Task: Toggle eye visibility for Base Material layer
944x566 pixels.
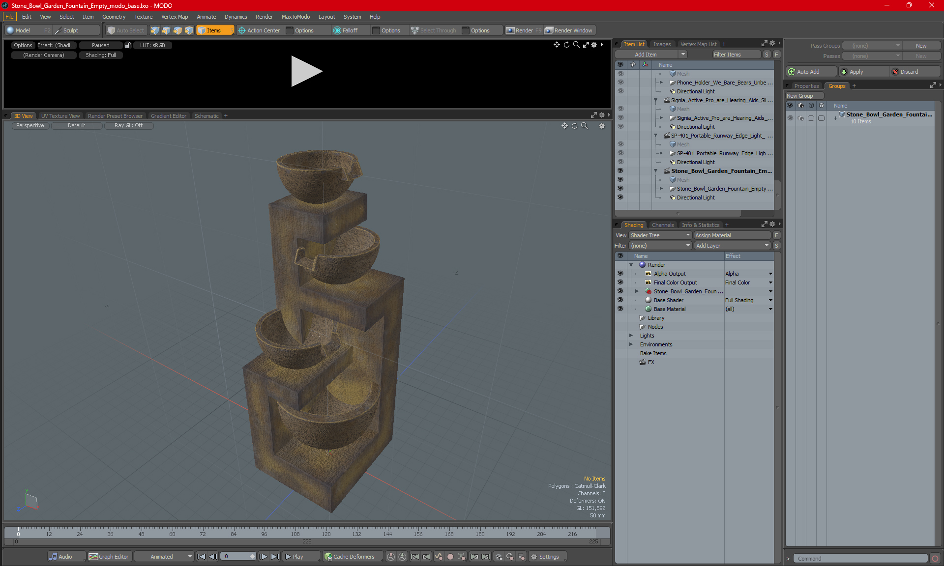Action: 620,309
